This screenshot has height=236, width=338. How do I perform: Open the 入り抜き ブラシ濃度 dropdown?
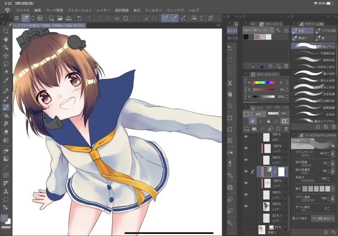coord(323,218)
